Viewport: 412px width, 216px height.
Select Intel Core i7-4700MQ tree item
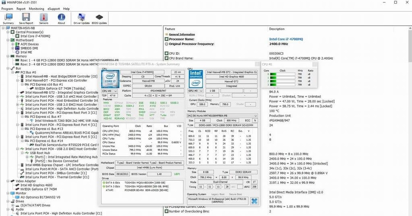[x=35, y=36]
